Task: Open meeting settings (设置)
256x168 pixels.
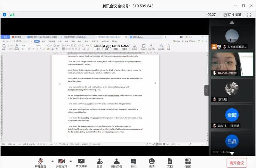Action: [x=188, y=162]
